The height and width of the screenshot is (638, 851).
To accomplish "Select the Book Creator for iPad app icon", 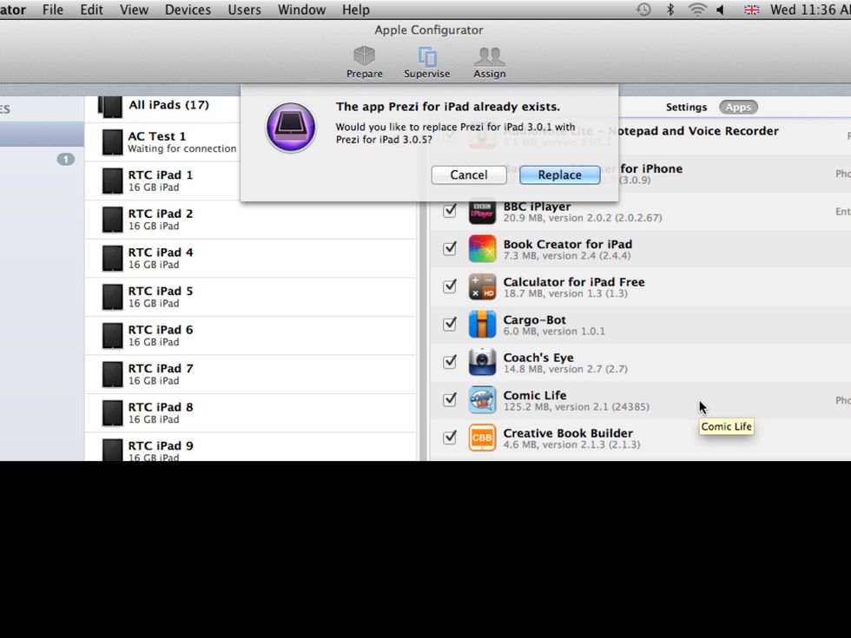I will [x=482, y=249].
